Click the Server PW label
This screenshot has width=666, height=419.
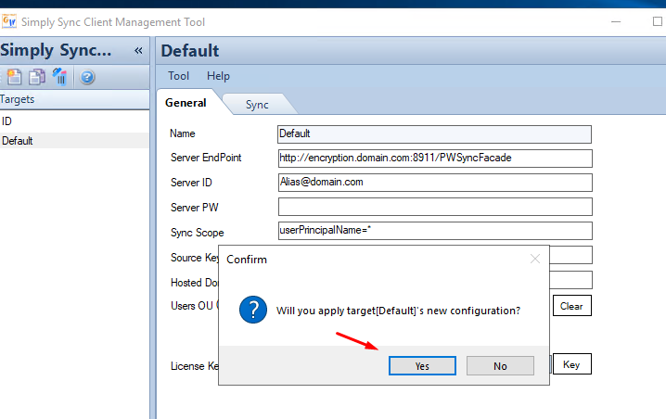[195, 208]
